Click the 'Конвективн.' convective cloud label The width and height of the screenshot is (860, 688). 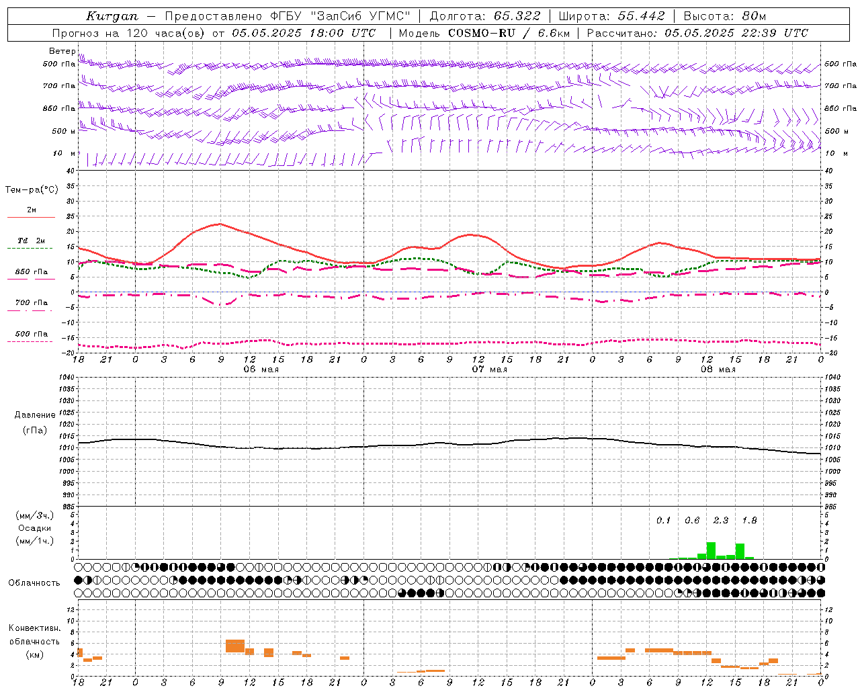pyautogui.click(x=35, y=628)
